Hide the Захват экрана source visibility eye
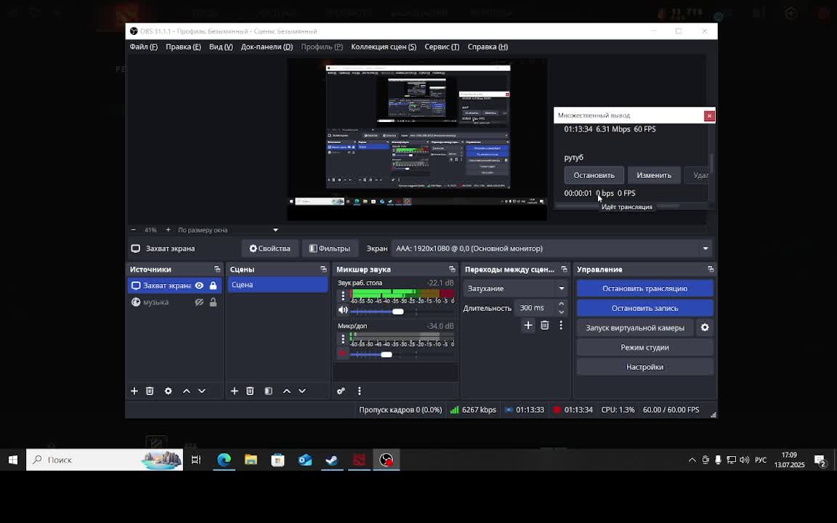This screenshot has width=837, height=523. coord(199,285)
